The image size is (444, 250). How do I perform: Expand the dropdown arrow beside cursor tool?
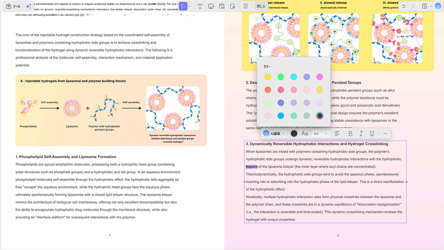(190, 6)
